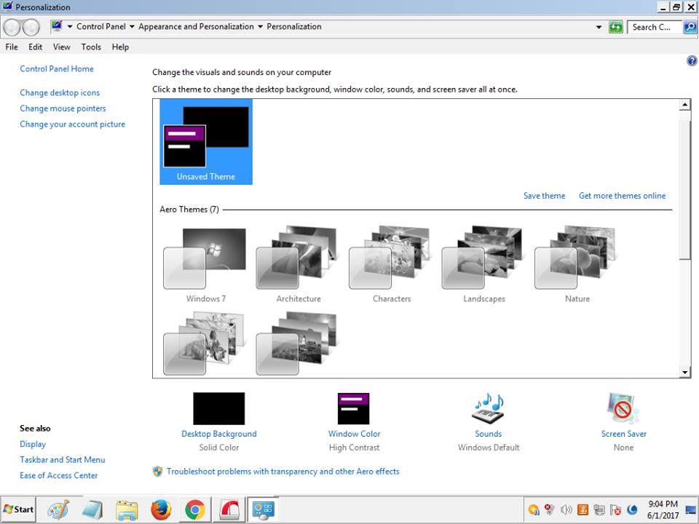699x524 pixels.
Task: Click Control Panel breadcrumb
Action: [101, 27]
